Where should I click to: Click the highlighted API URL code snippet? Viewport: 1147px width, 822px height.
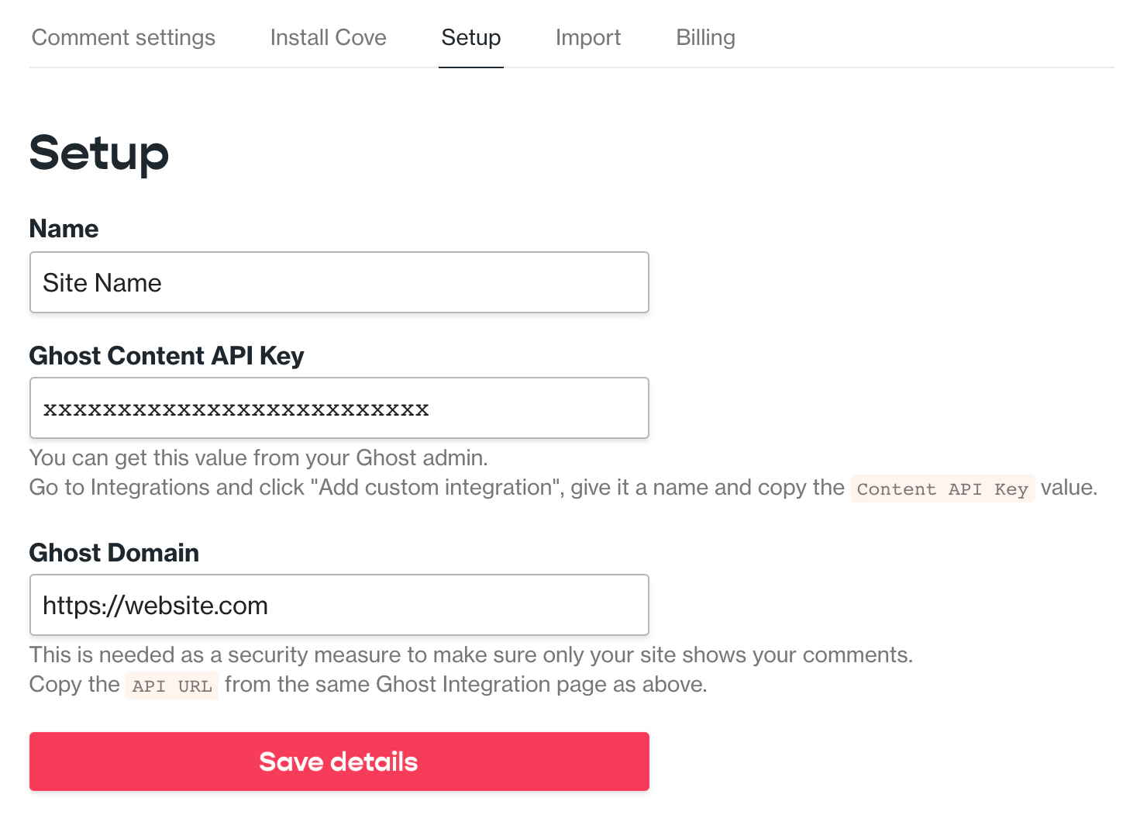[171, 686]
